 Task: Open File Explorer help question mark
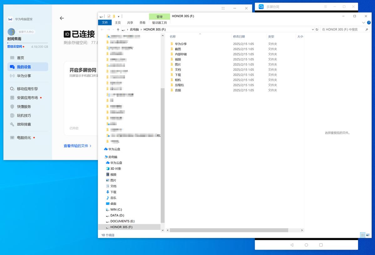[369, 23]
